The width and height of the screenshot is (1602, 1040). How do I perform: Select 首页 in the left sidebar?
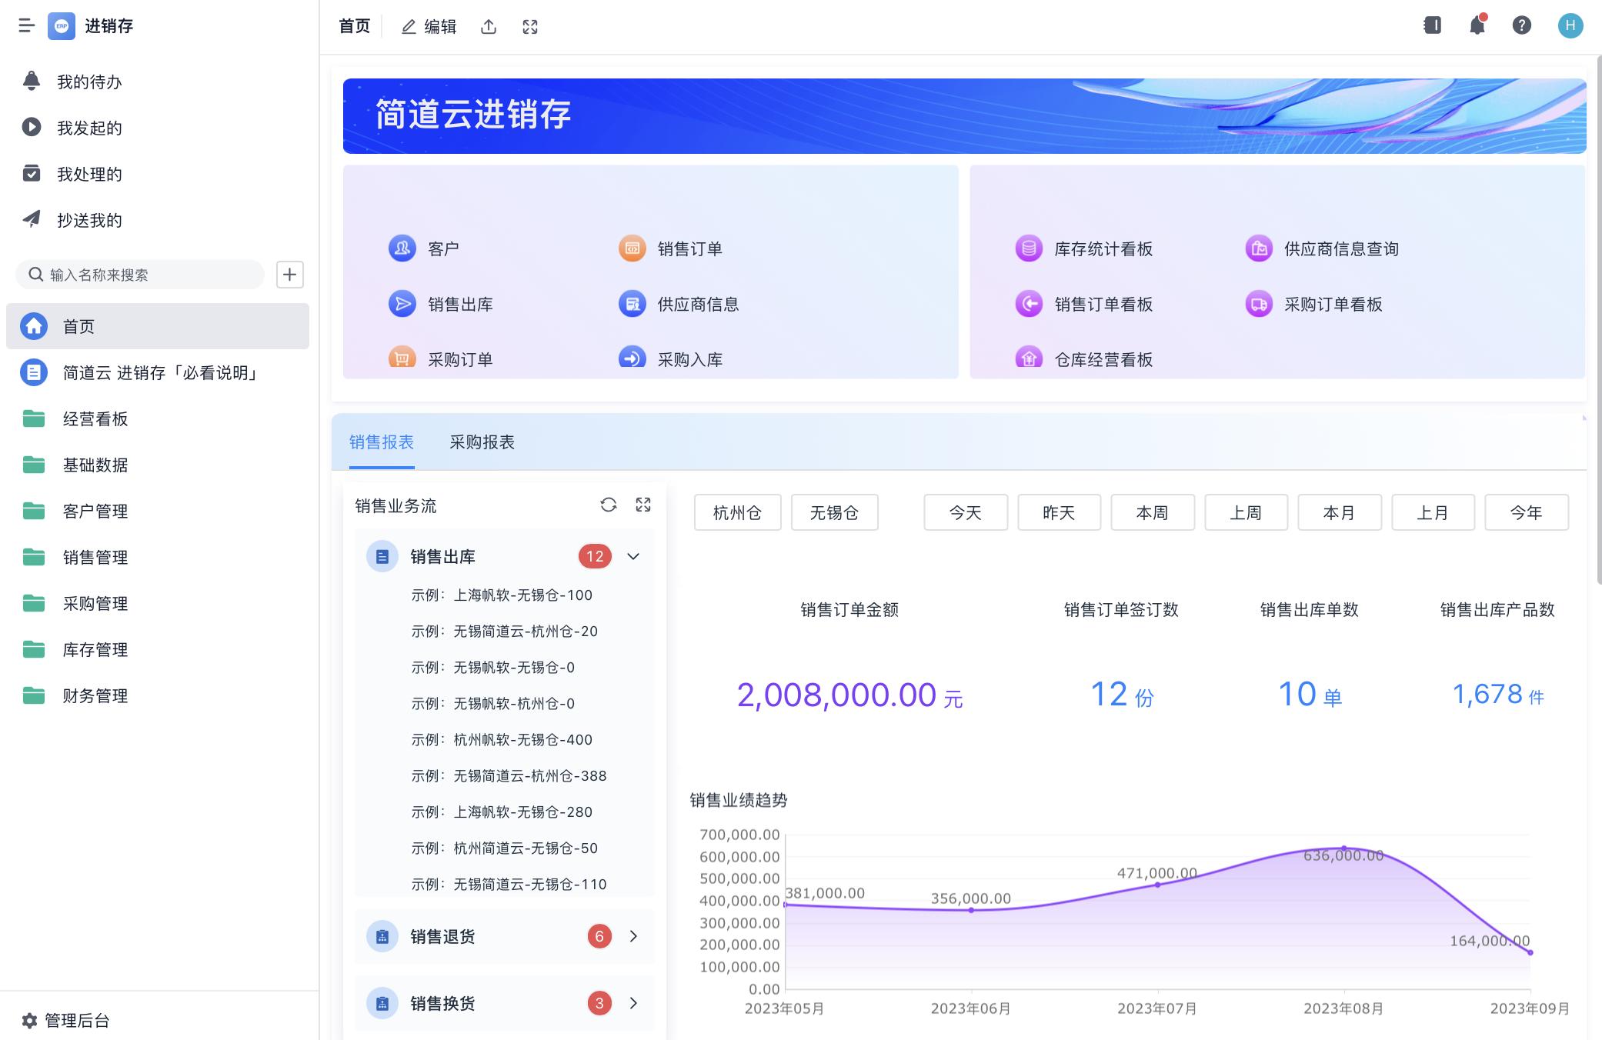77,325
